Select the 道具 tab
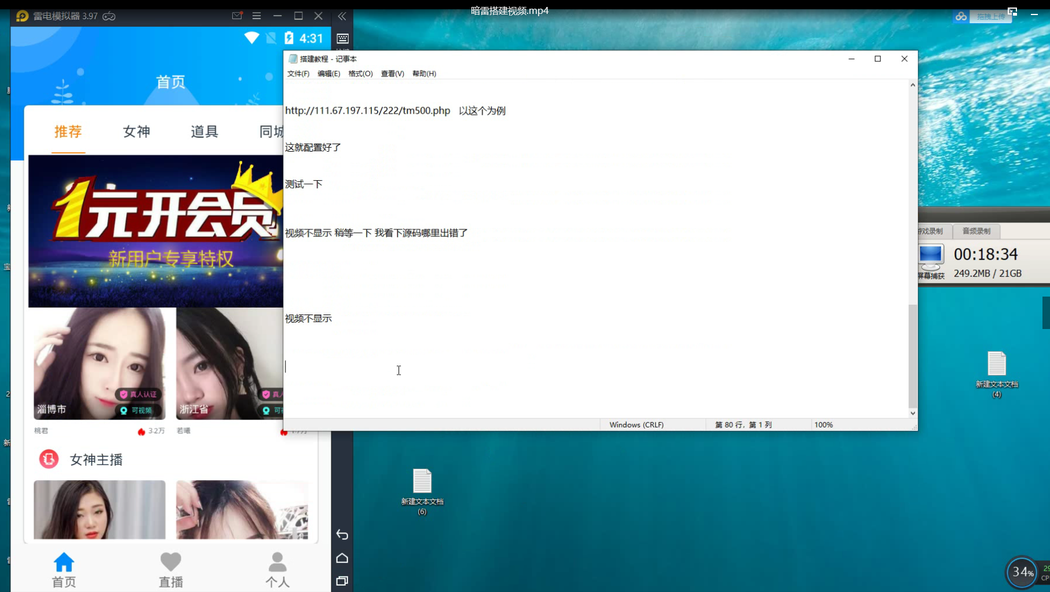1050x592 pixels. pyautogui.click(x=204, y=131)
